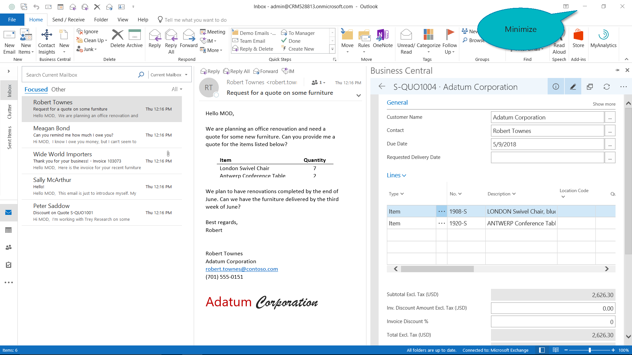The width and height of the screenshot is (632, 355).
Task: Click the Business Central refresh icon
Action: pyautogui.click(x=606, y=87)
